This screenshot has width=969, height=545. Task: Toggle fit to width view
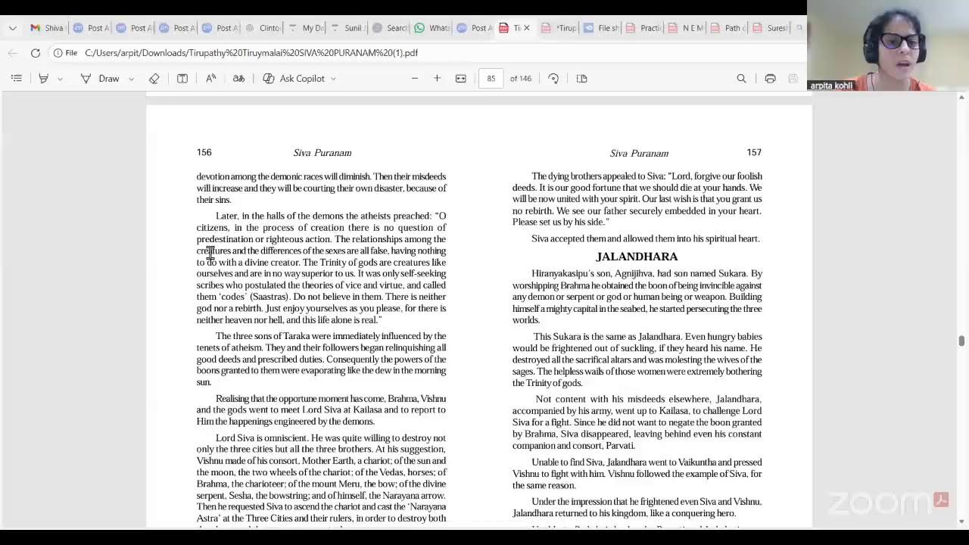pyautogui.click(x=460, y=78)
